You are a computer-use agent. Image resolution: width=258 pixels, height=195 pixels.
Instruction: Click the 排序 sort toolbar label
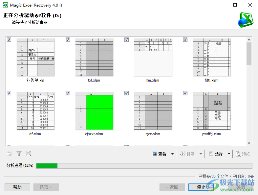click(x=190, y=154)
